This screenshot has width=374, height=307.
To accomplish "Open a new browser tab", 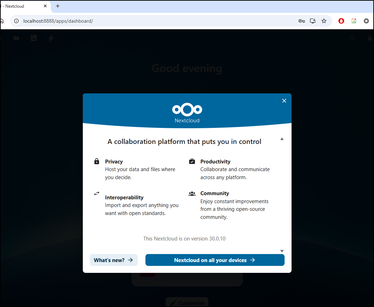I will click(x=58, y=6).
